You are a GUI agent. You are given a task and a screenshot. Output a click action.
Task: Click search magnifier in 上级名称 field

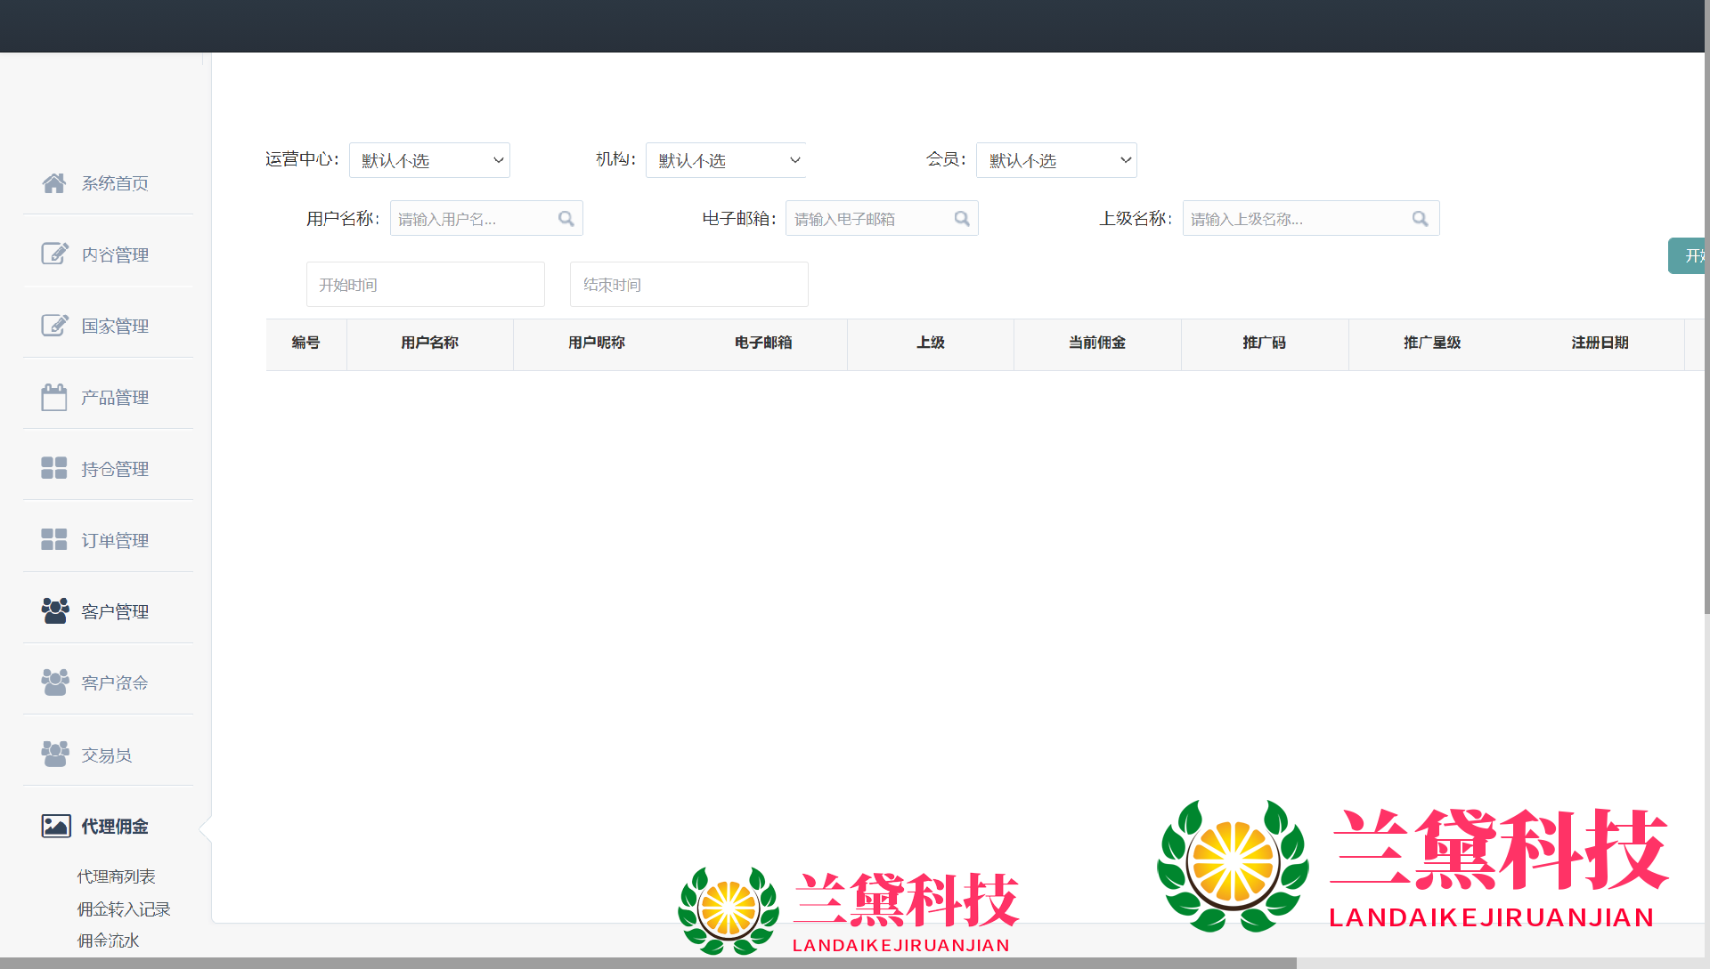[1421, 219]
